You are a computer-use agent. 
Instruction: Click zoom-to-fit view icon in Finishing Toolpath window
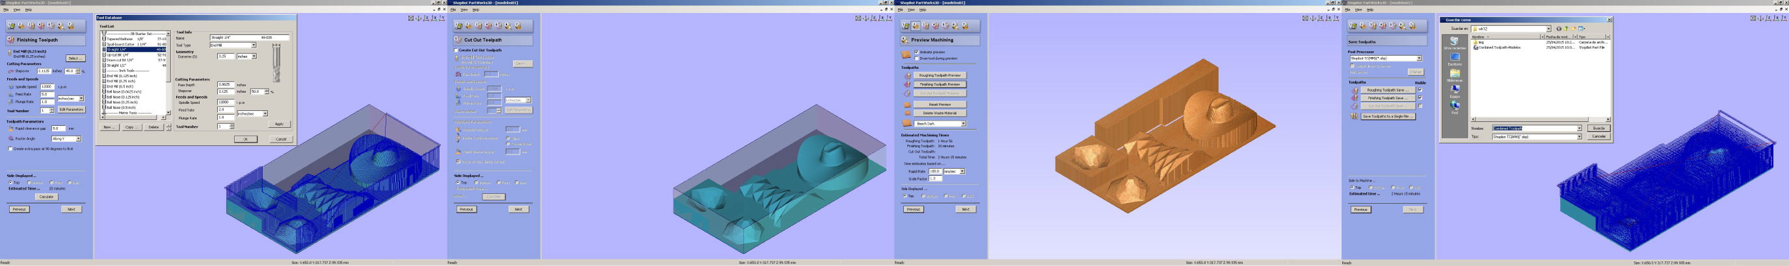pos(411,18)
